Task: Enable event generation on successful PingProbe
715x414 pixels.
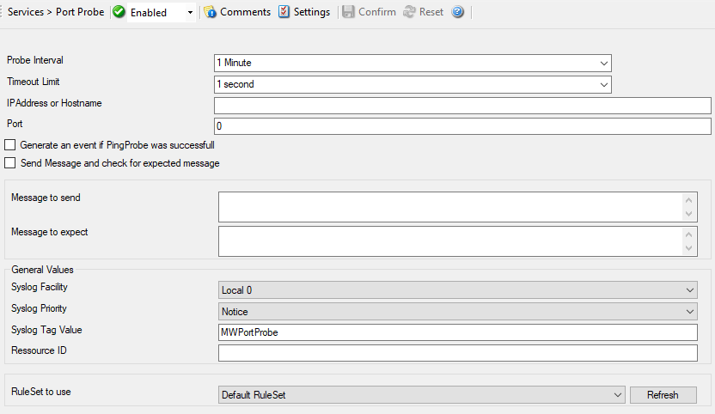Action: pyautogui.click(x=10, y=145)
